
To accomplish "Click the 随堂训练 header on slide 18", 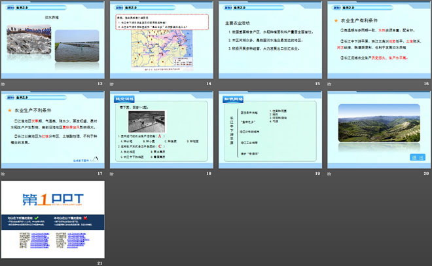I will 123,98.
